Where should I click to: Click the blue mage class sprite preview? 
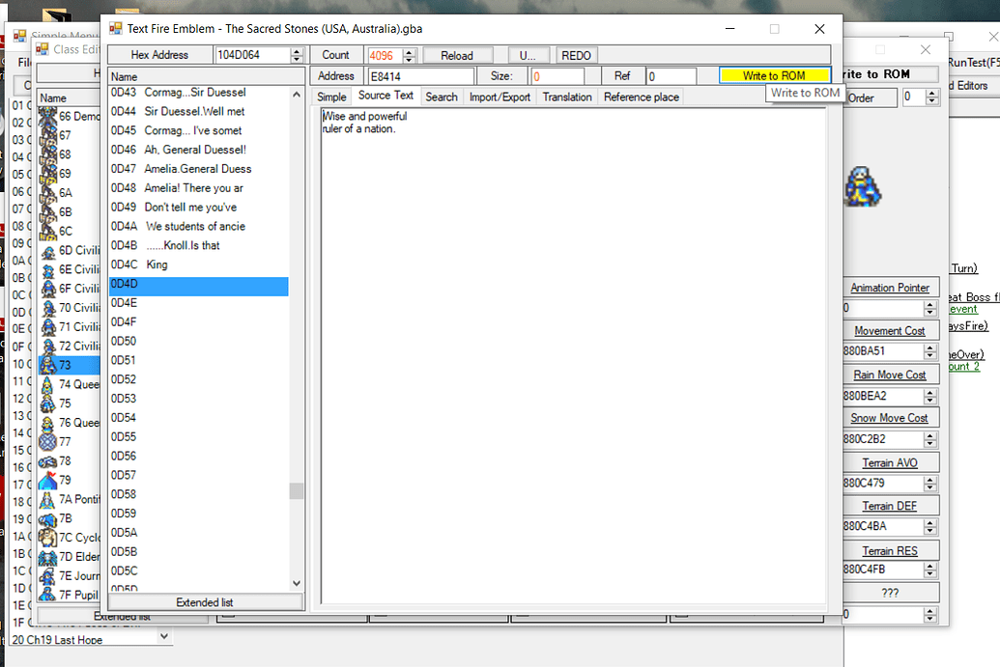pyautogui.click(x=863, y=189)
